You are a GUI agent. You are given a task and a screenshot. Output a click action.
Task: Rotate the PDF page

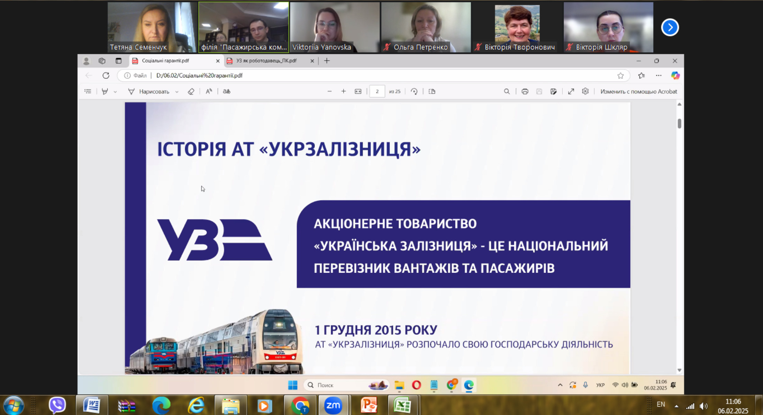click(x=414, y=92)
